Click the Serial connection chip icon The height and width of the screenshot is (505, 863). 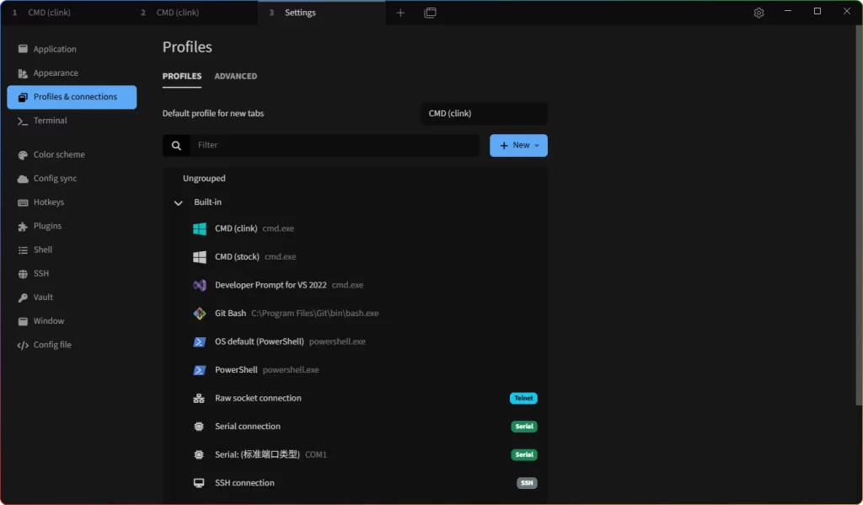point(199,427)
